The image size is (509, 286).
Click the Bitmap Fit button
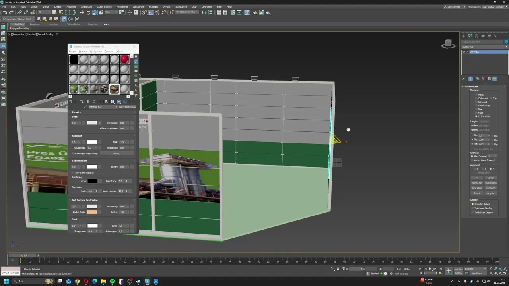pos(477,183)
